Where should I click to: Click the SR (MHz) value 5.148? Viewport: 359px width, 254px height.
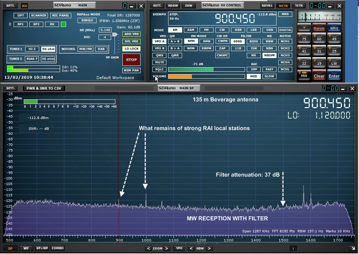pyautogui.click(x=105, y=30)
